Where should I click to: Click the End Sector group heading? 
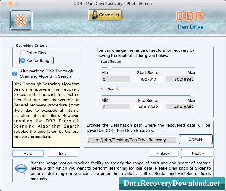(110, 89)
